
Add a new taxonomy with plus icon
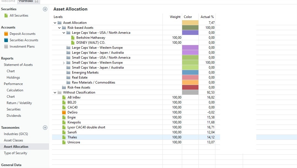45,128
